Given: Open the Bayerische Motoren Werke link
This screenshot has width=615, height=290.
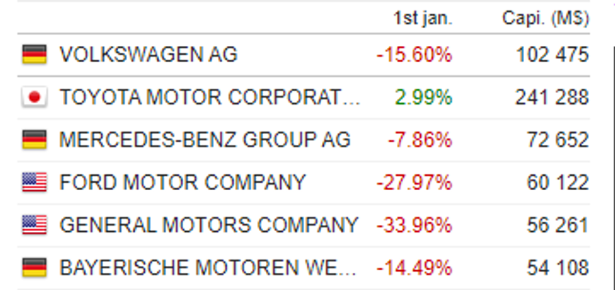Looking at the screenshot, I should click(208, 267).
